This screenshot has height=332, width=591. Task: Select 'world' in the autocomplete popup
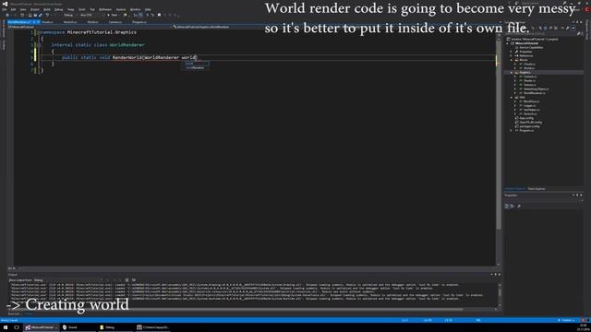tap(196, 64)
